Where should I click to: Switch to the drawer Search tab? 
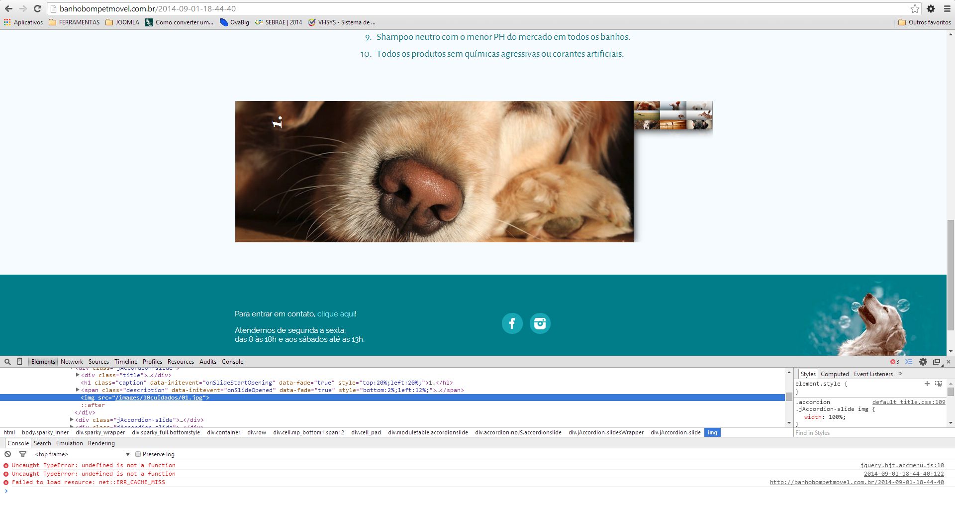(42, 443)
